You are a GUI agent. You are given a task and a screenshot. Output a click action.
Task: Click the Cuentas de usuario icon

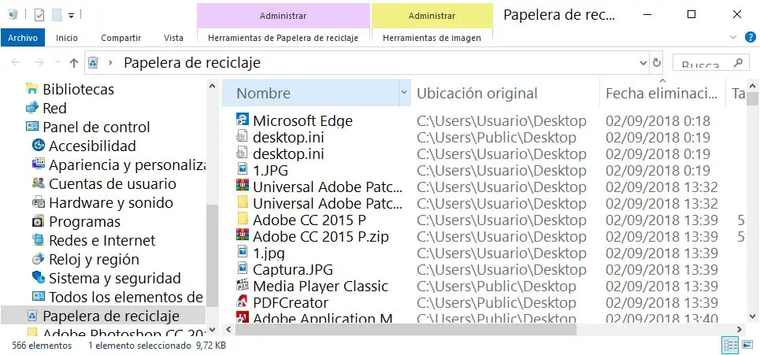[x=39, y=183]
